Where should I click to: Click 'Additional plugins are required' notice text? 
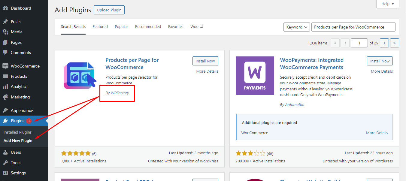coord(269,122)
